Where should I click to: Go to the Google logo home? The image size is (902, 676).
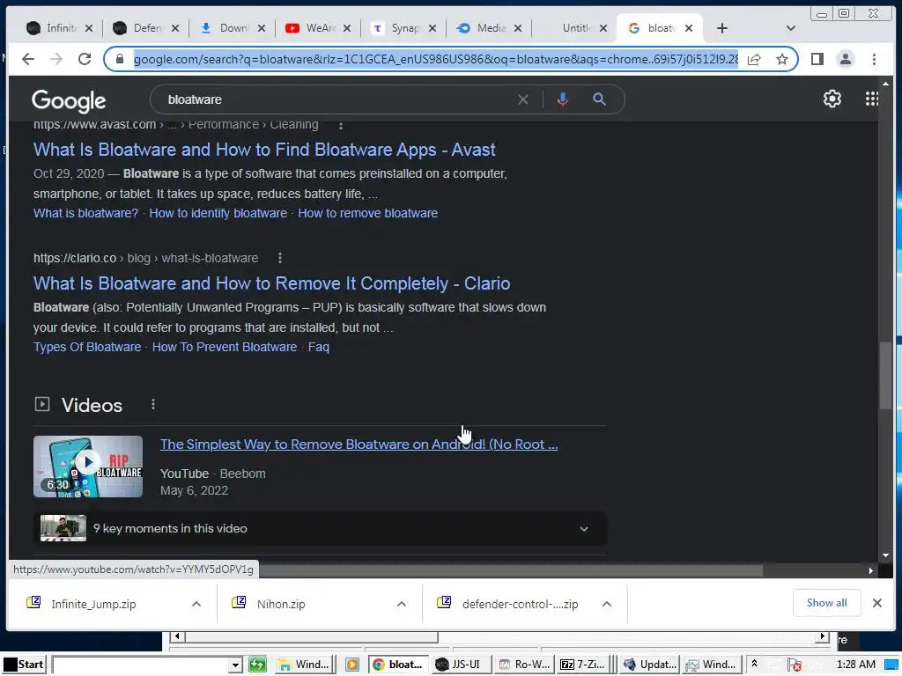coord(69,100)
